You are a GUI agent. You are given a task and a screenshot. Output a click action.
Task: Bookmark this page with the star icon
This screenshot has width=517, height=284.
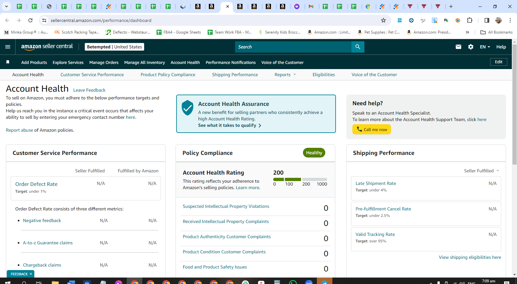[x=383, y=20]
